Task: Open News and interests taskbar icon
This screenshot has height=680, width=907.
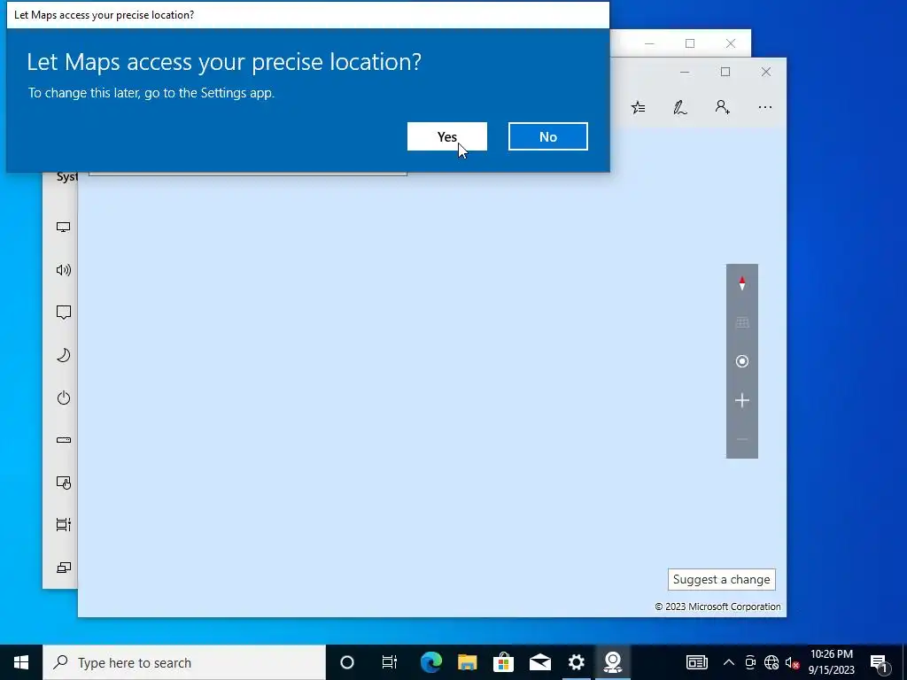Action: point(696,662)
